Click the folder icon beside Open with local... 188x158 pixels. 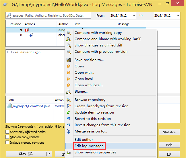click(x=69, y=85)
